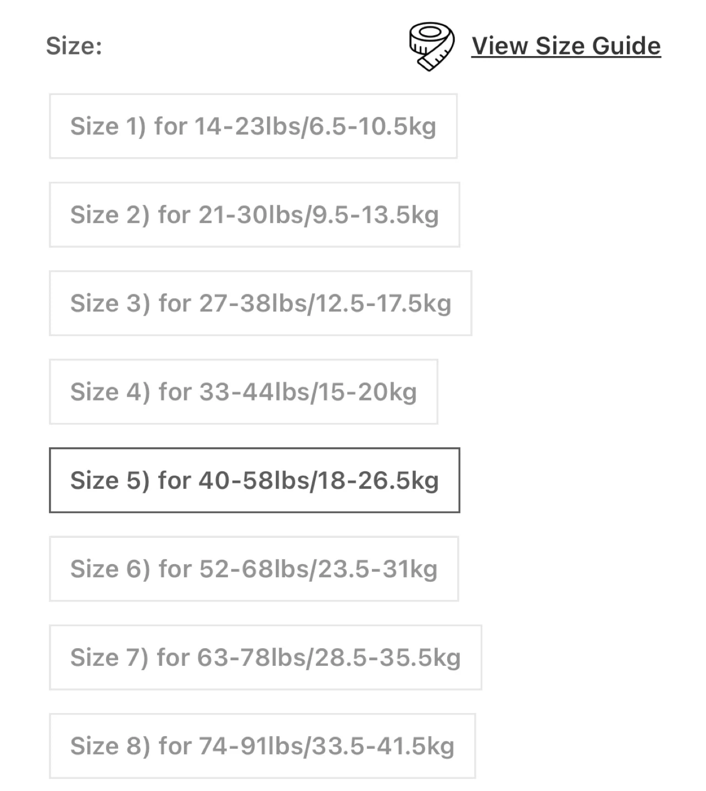Pick Size 8 for 74-91lbs
The height and width of the screenshot is (791, 706).
[262, 745]
